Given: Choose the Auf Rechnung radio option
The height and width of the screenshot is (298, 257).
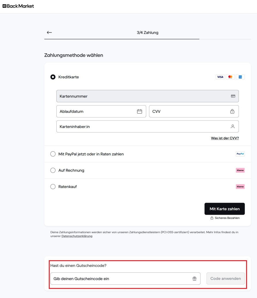Looking at the screenshot, I should point(53,170).
